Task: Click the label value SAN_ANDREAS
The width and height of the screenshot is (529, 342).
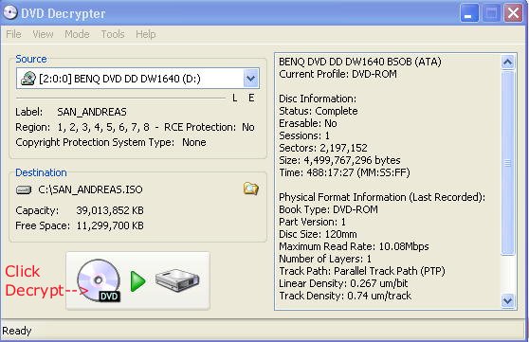Action: click(92, 112)
